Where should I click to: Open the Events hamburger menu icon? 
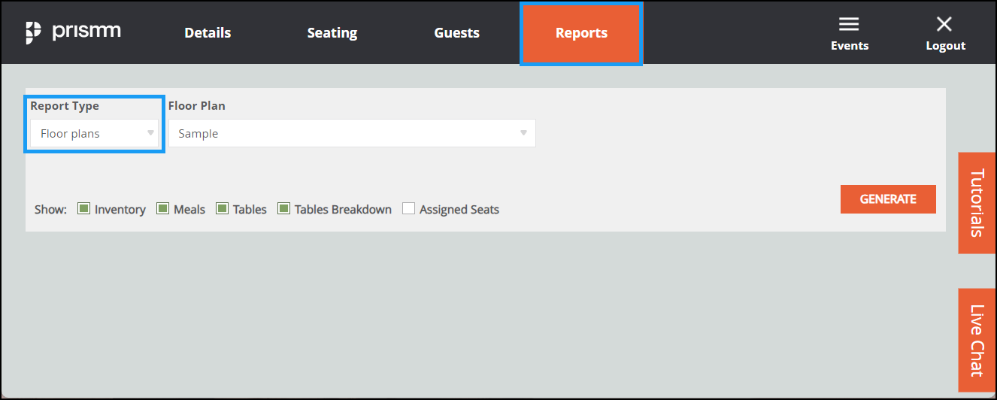coord(849,25)
